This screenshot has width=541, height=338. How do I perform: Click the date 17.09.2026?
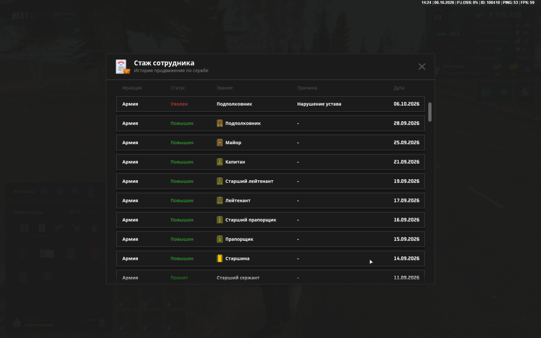click(x=406, y=200)
